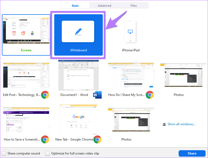The width and height of the screenshot is (208, 158).
Task: Select the top-right Photos window thumbnail
Action: point(183,75)
